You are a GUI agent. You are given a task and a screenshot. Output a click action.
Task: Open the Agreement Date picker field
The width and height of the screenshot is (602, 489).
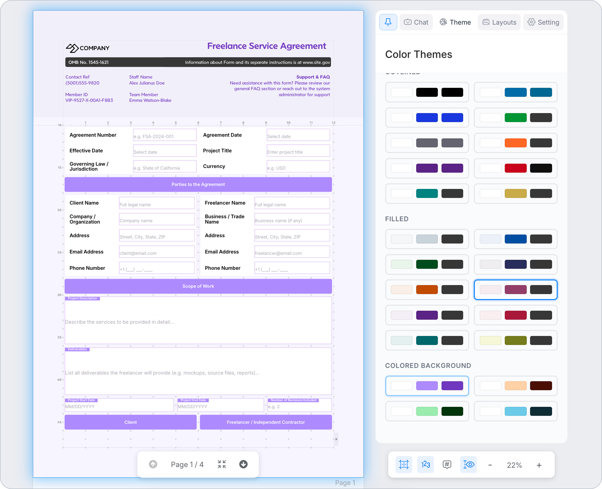click(x=298, y=135)
